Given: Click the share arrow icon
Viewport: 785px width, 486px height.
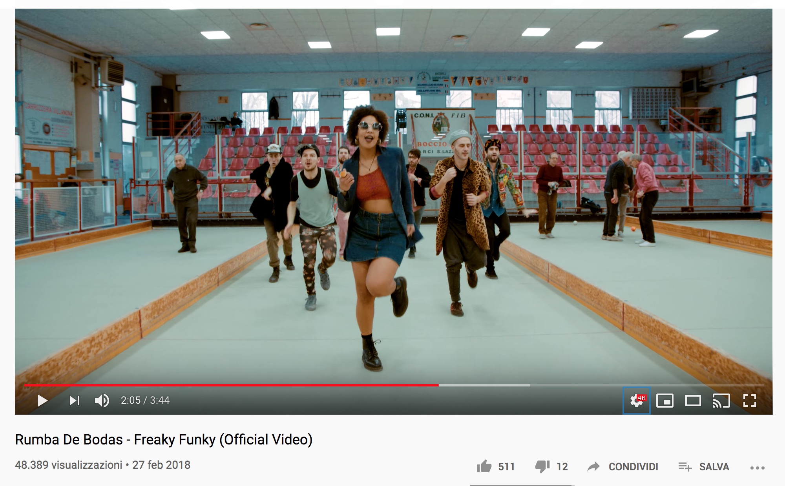Looking at the screenshot, I should [x=593, y=466].
